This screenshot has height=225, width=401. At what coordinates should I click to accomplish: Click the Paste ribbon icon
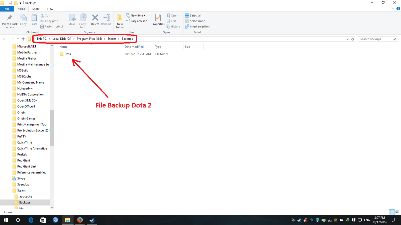(34, 18)
